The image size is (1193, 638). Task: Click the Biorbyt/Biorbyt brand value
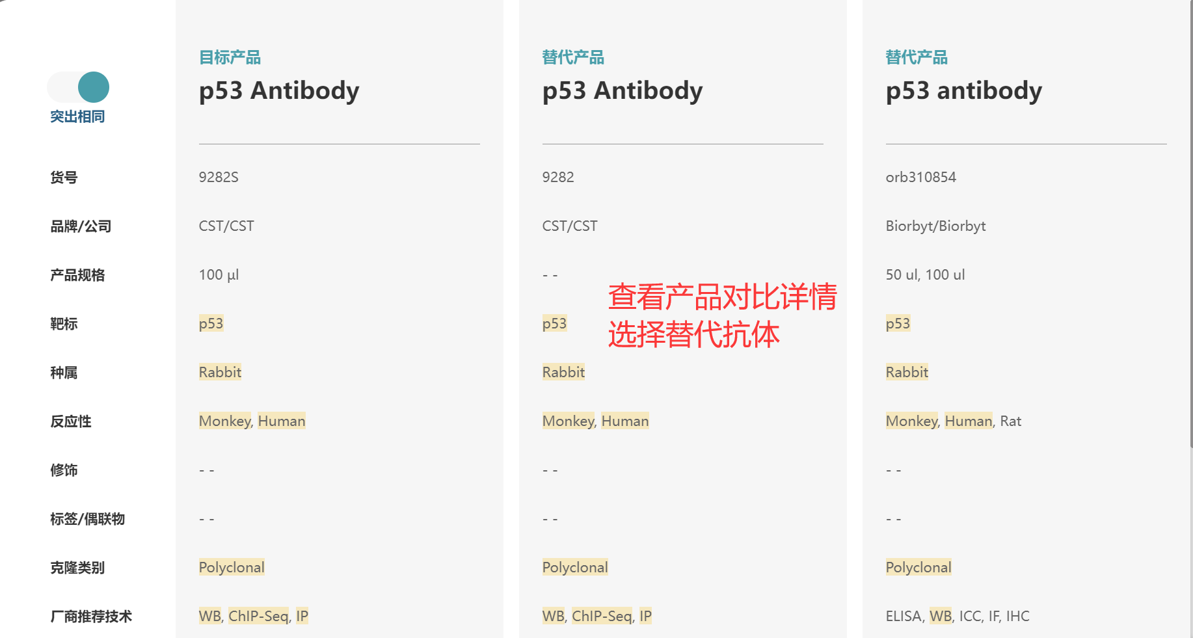(x=935, y=226)
